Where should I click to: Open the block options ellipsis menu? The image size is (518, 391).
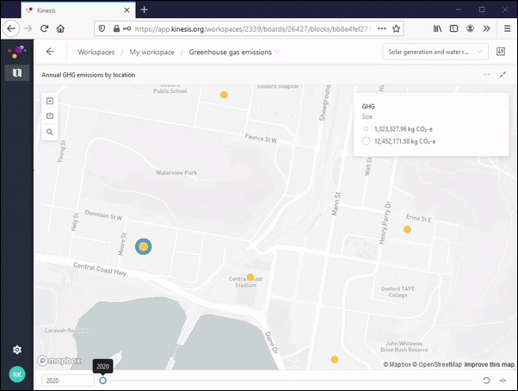486,75
